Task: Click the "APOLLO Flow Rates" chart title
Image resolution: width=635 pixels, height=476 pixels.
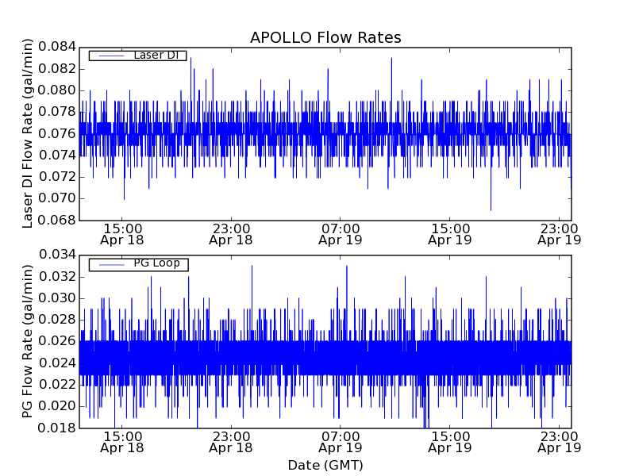Action: point(325,37)
